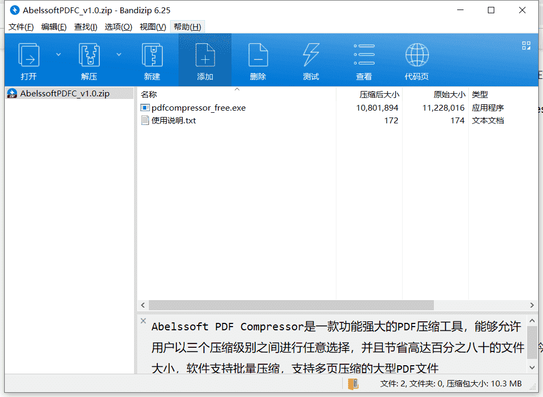The height and width of the screenshot is (397, 543).
Task: Sort by the 类型 column header
Action: [503, 94]
